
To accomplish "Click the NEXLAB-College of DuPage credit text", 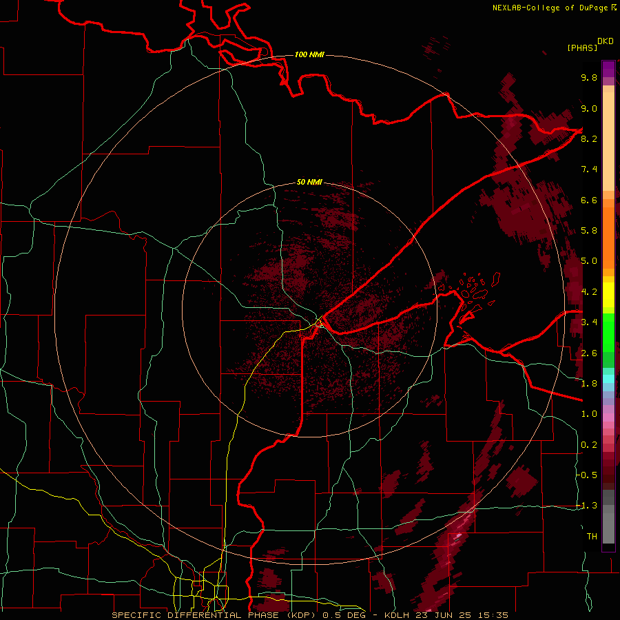I will click(x=554, y=8).
